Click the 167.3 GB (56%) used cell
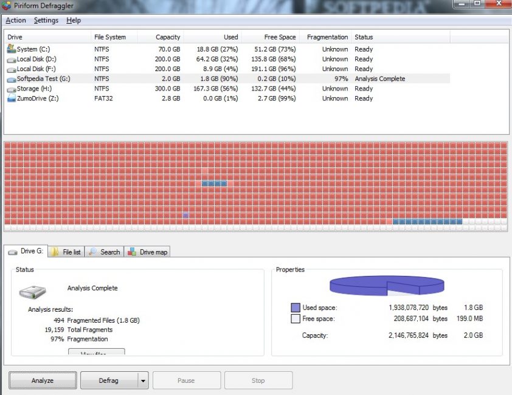The height and width of the screenshot is (395, 512). click(x=215, y=89)
